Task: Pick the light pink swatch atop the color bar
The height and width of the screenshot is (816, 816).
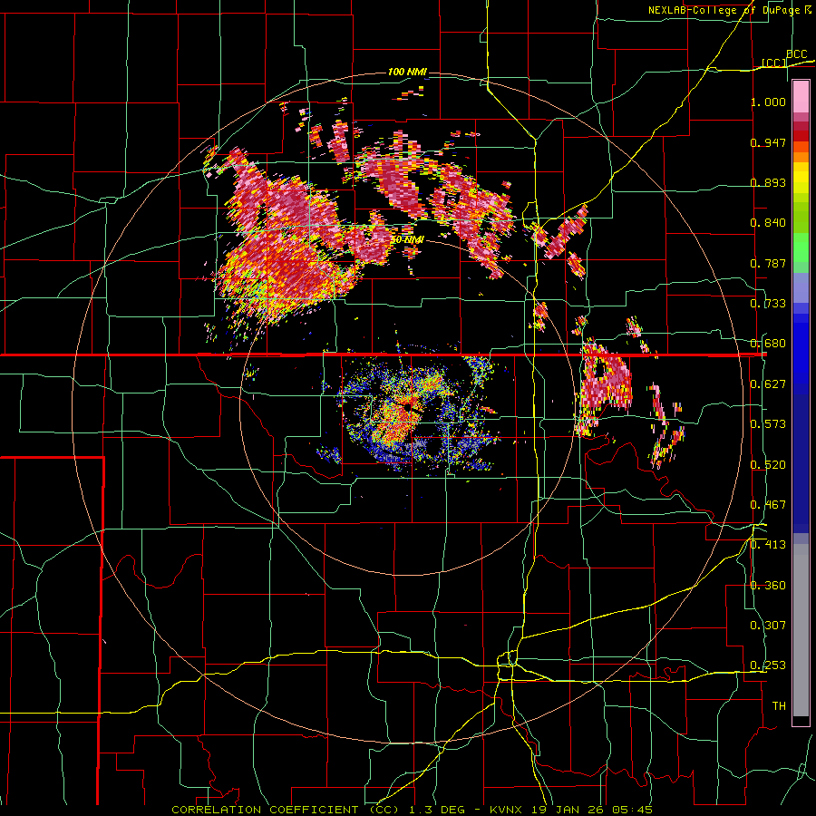Action: 801,96
